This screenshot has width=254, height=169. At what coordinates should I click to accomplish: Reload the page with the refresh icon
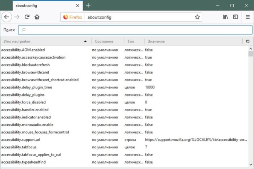(27, 17)
